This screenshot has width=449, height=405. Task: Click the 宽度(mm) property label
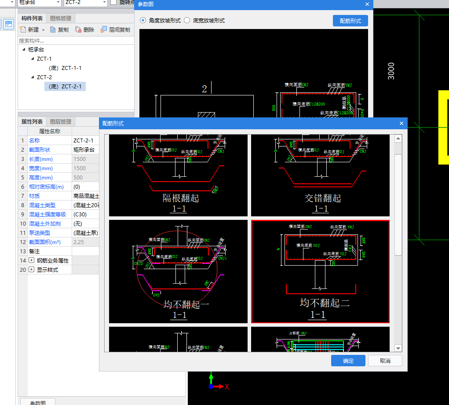pos(40,168)
